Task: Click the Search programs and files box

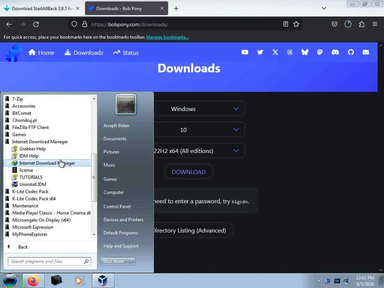Action: 49,261
